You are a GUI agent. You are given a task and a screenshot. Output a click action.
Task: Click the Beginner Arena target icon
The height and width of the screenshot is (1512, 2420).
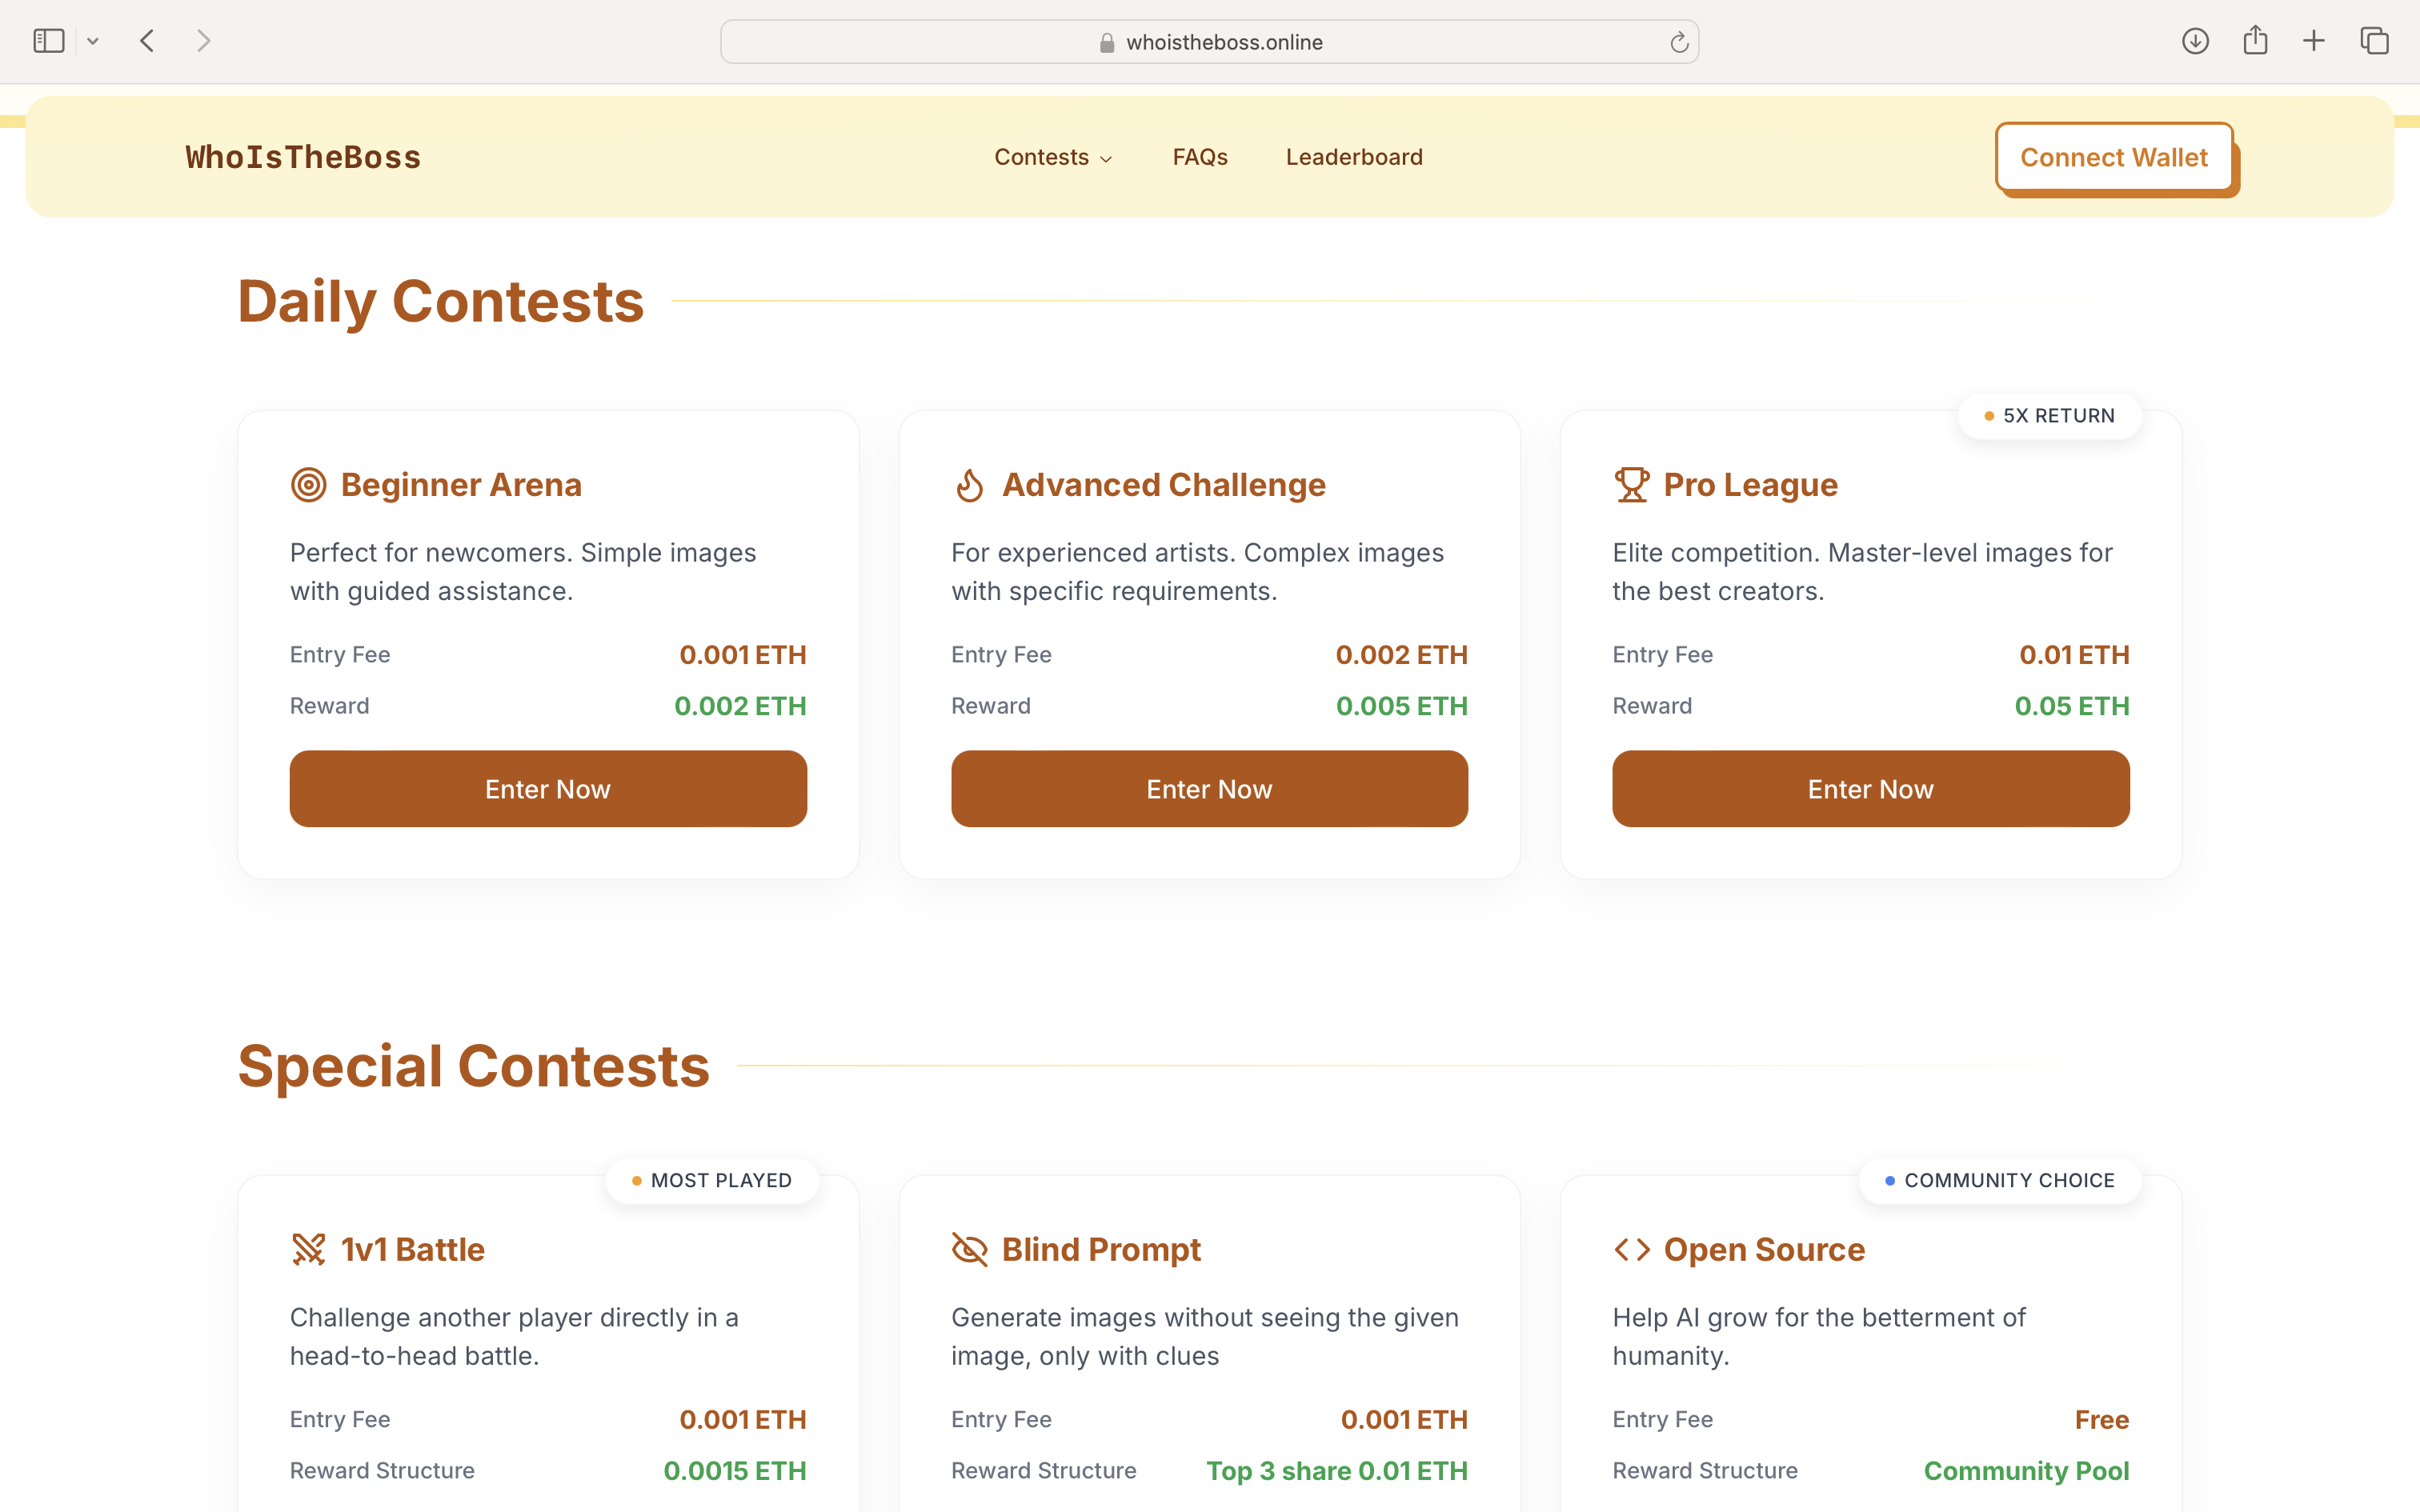click(308, 485)
